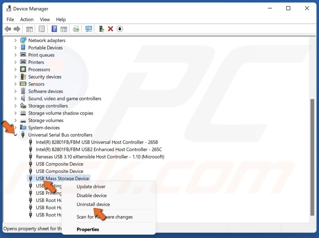Click the Scan for hardware changes monitor icon

[x=89, y=29]
